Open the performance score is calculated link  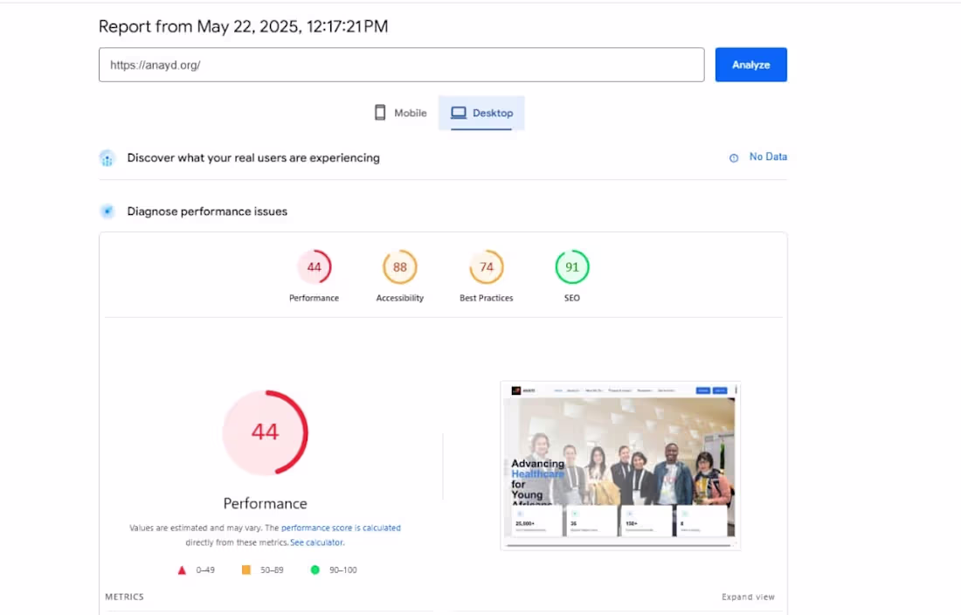tap(341, 528)
